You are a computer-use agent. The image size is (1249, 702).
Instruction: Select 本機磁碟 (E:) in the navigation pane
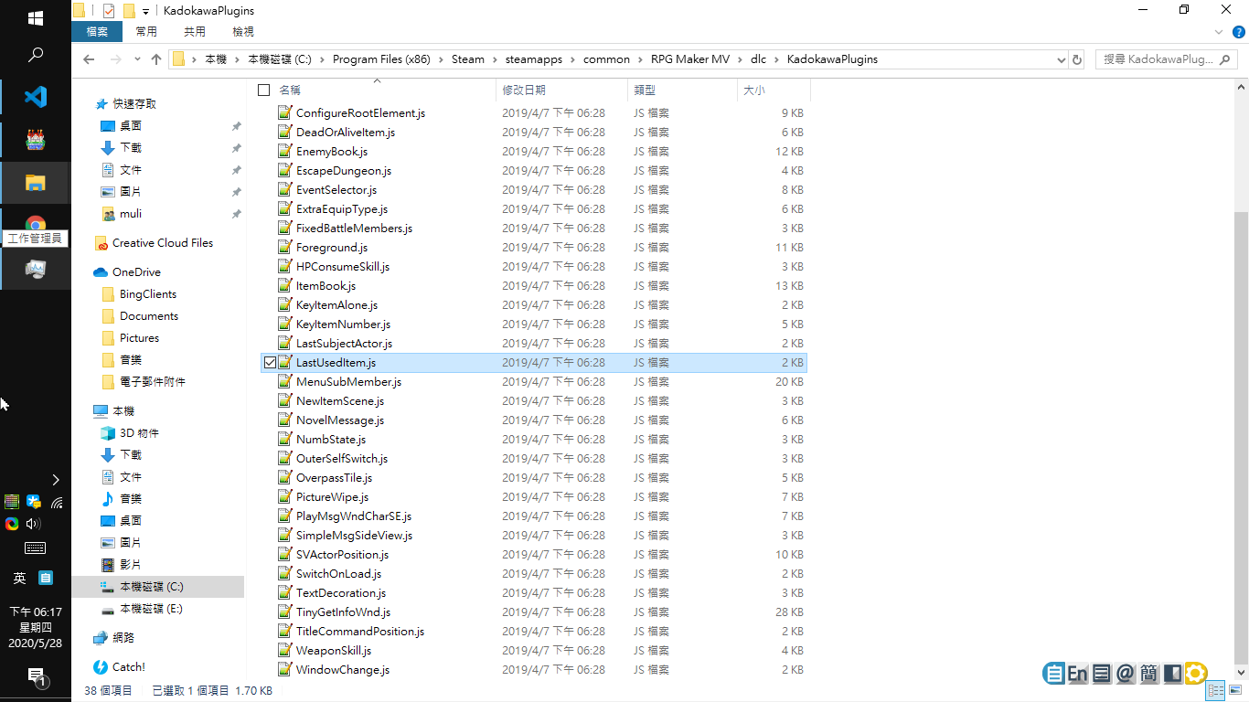point(151,609)
